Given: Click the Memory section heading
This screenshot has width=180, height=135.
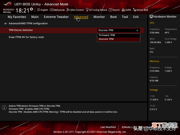Looking at the screenshot, I should pos(154,61).
